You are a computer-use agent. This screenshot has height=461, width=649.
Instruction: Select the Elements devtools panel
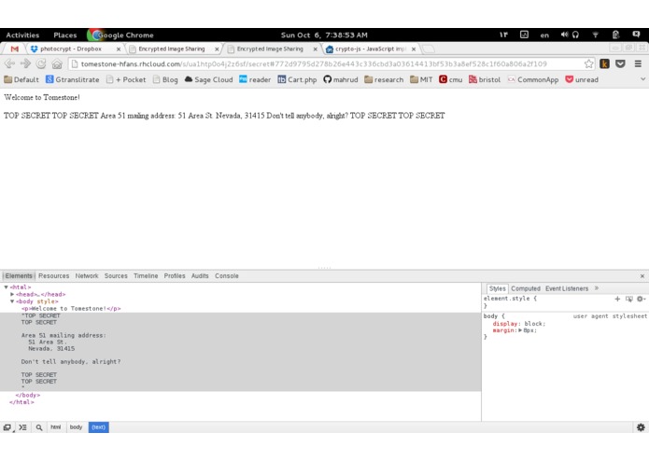[x=19, y=276]
